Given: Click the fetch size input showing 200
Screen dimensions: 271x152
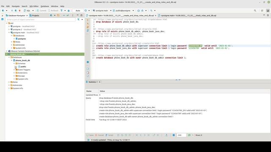Looking at the screenshot, I should [181, 135].
